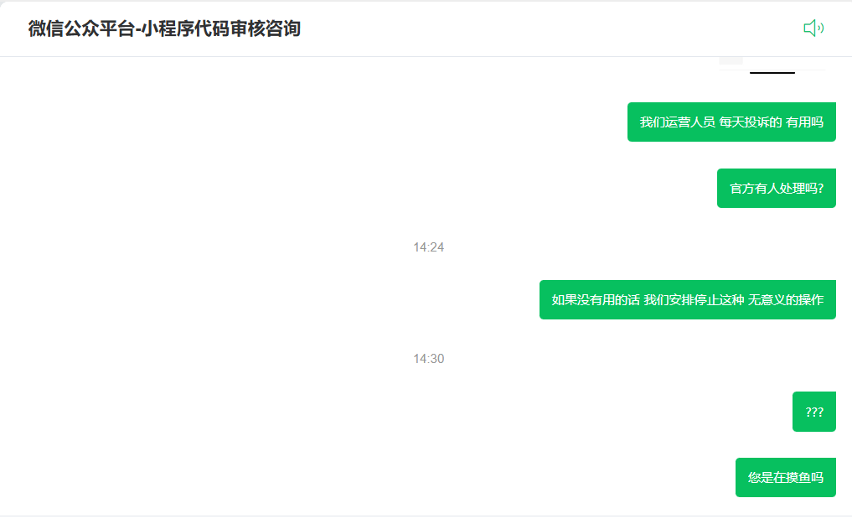This screenshot has width=852, height=524.
Task: Click the black home-indicator bar in top screenshot
Action: tap(772, 72)
